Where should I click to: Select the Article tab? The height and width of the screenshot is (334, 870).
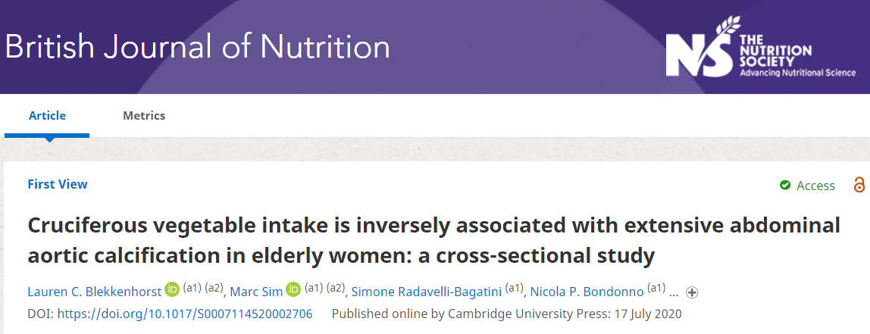[47, 115]
